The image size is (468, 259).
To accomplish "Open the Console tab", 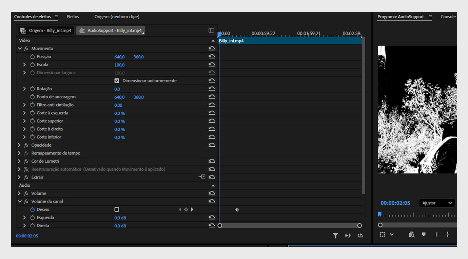I will 448,17.
